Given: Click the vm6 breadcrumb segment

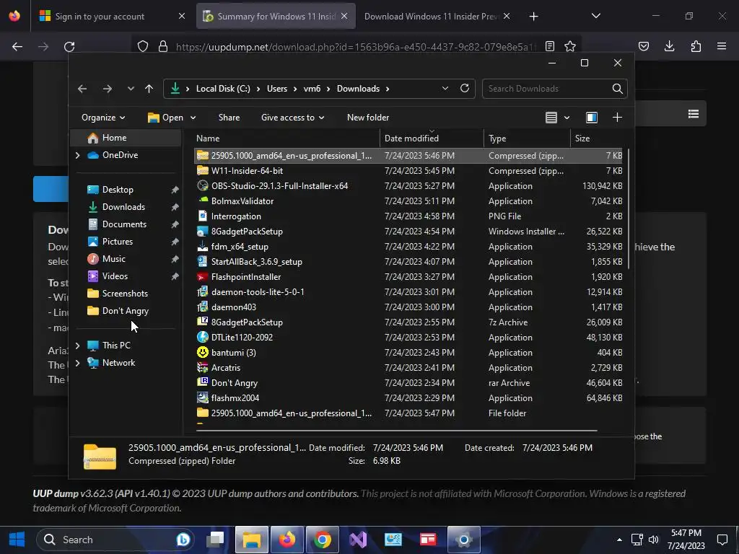Looking at the screenshot, I should (312, 89).
